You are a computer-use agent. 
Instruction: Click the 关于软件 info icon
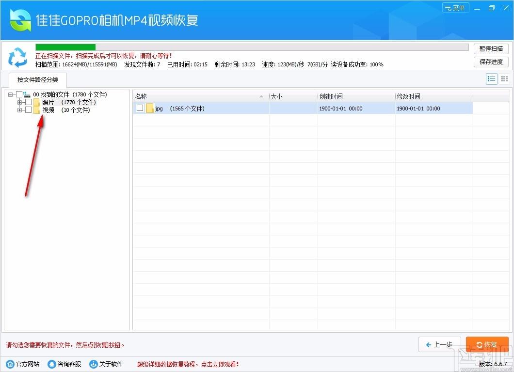(94, 364)
